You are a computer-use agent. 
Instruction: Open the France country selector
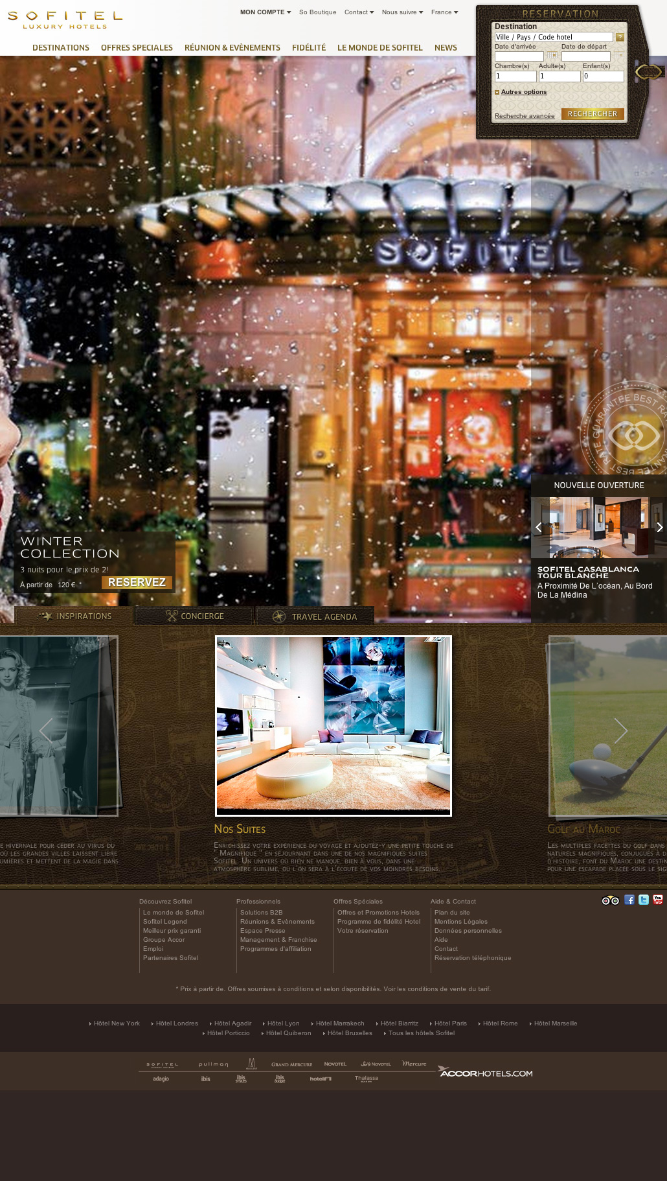444,12
